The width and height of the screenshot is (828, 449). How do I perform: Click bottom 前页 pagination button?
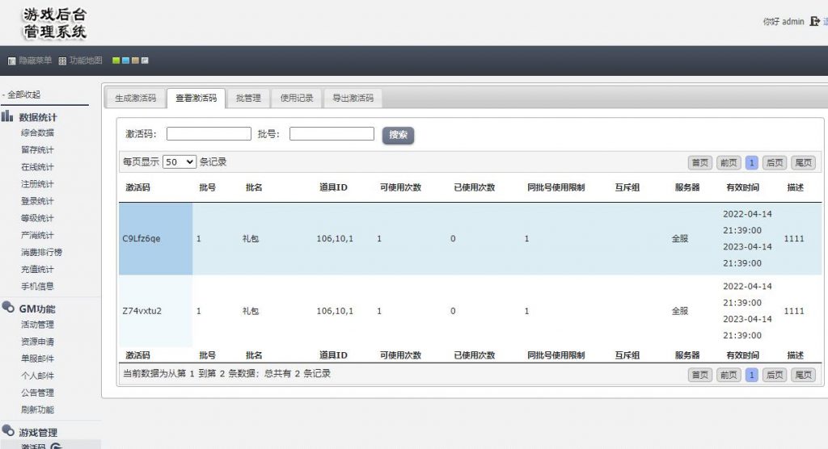coord(729,375)
